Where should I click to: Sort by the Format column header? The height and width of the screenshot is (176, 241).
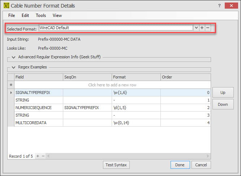136,77
